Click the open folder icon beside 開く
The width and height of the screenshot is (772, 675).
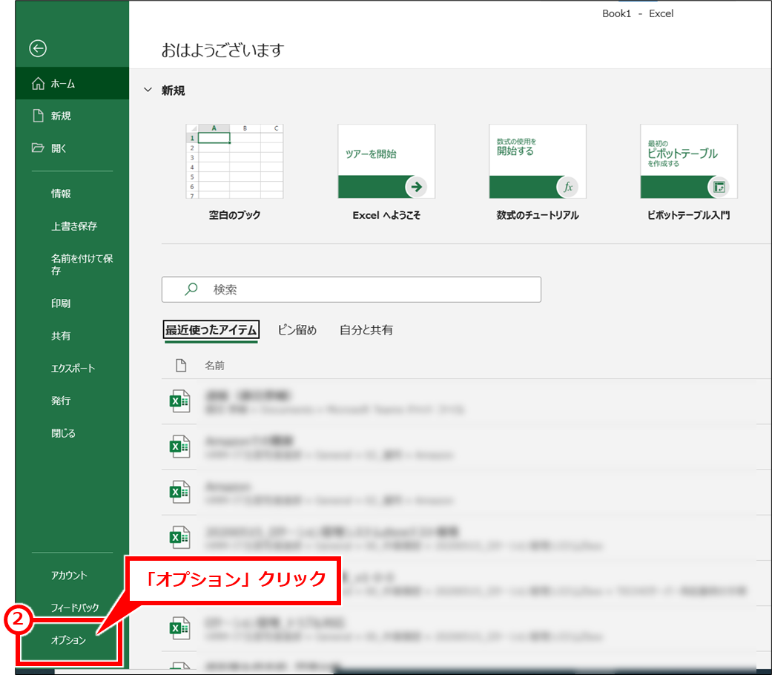38,148
